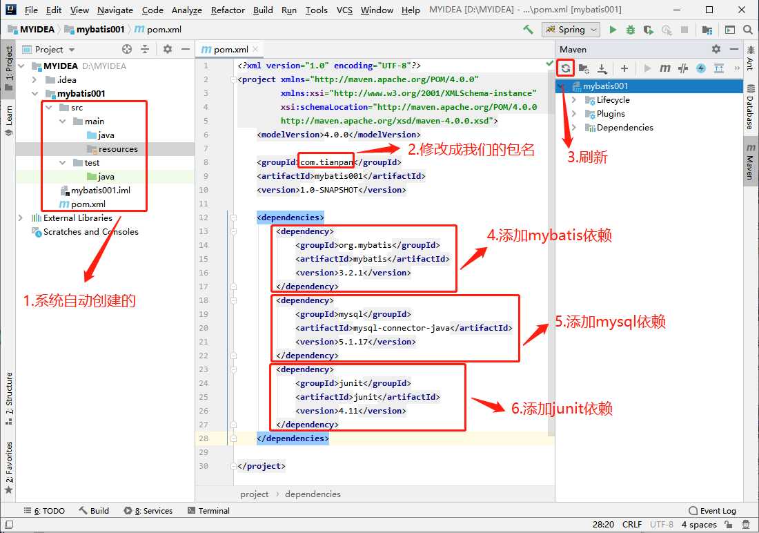Click the tool windows quick access icon

point(9,524)
